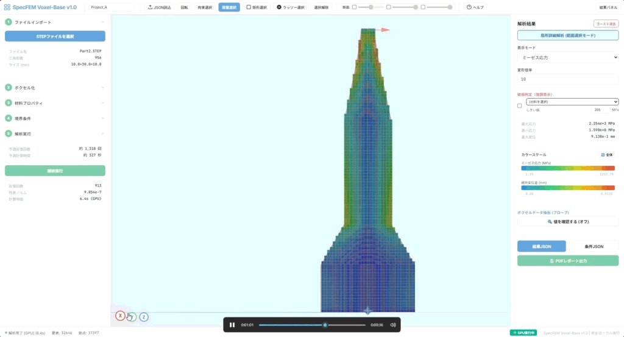Image resolution: width=624 pixels, height=337 pixels.
Task: Open the 材料を選択 material dropdown
Action: [572, 102]
